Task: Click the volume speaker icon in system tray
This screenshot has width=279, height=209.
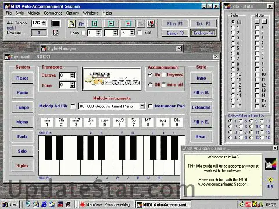Action: 242,204
